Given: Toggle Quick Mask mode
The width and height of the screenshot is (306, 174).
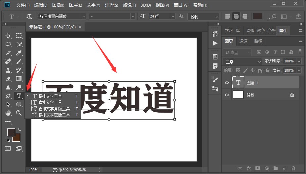Looking at the screenshot, I should pyautogui.click(x=8, y=149).
